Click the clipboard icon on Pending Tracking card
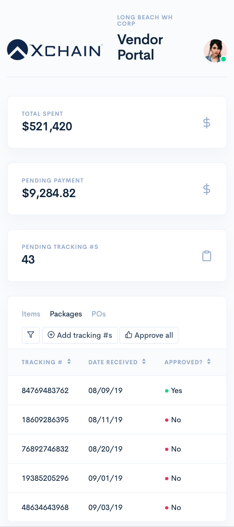Viewport: 234px width, 527px height. click(x=206, y=256)
